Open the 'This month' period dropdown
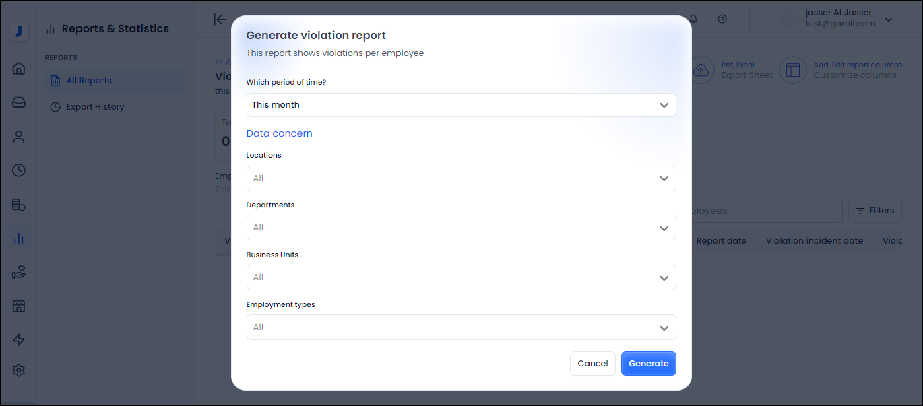This screenshot has width=923, height=406. [461, 105]
